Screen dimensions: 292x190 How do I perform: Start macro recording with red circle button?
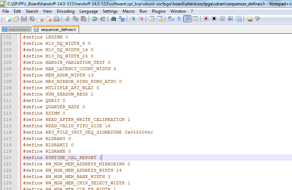point(206,19)
